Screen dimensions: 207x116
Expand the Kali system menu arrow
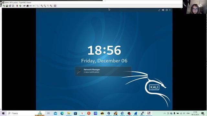[170, 10]
